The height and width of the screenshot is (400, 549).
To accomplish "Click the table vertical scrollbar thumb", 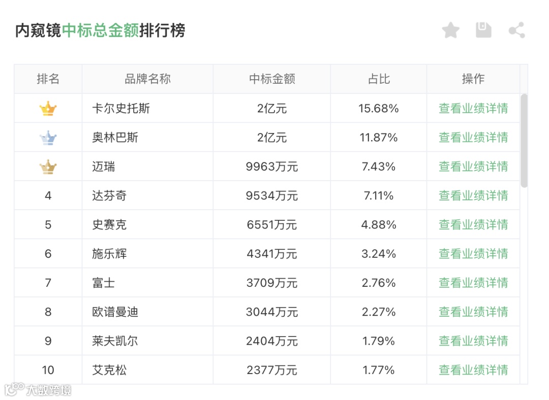I will click(524, 141).
